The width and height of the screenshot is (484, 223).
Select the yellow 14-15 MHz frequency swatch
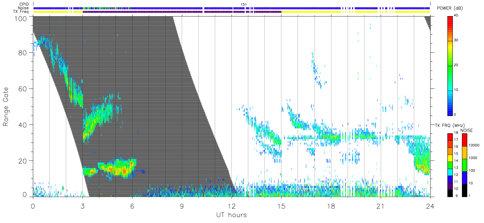(450, 157)
